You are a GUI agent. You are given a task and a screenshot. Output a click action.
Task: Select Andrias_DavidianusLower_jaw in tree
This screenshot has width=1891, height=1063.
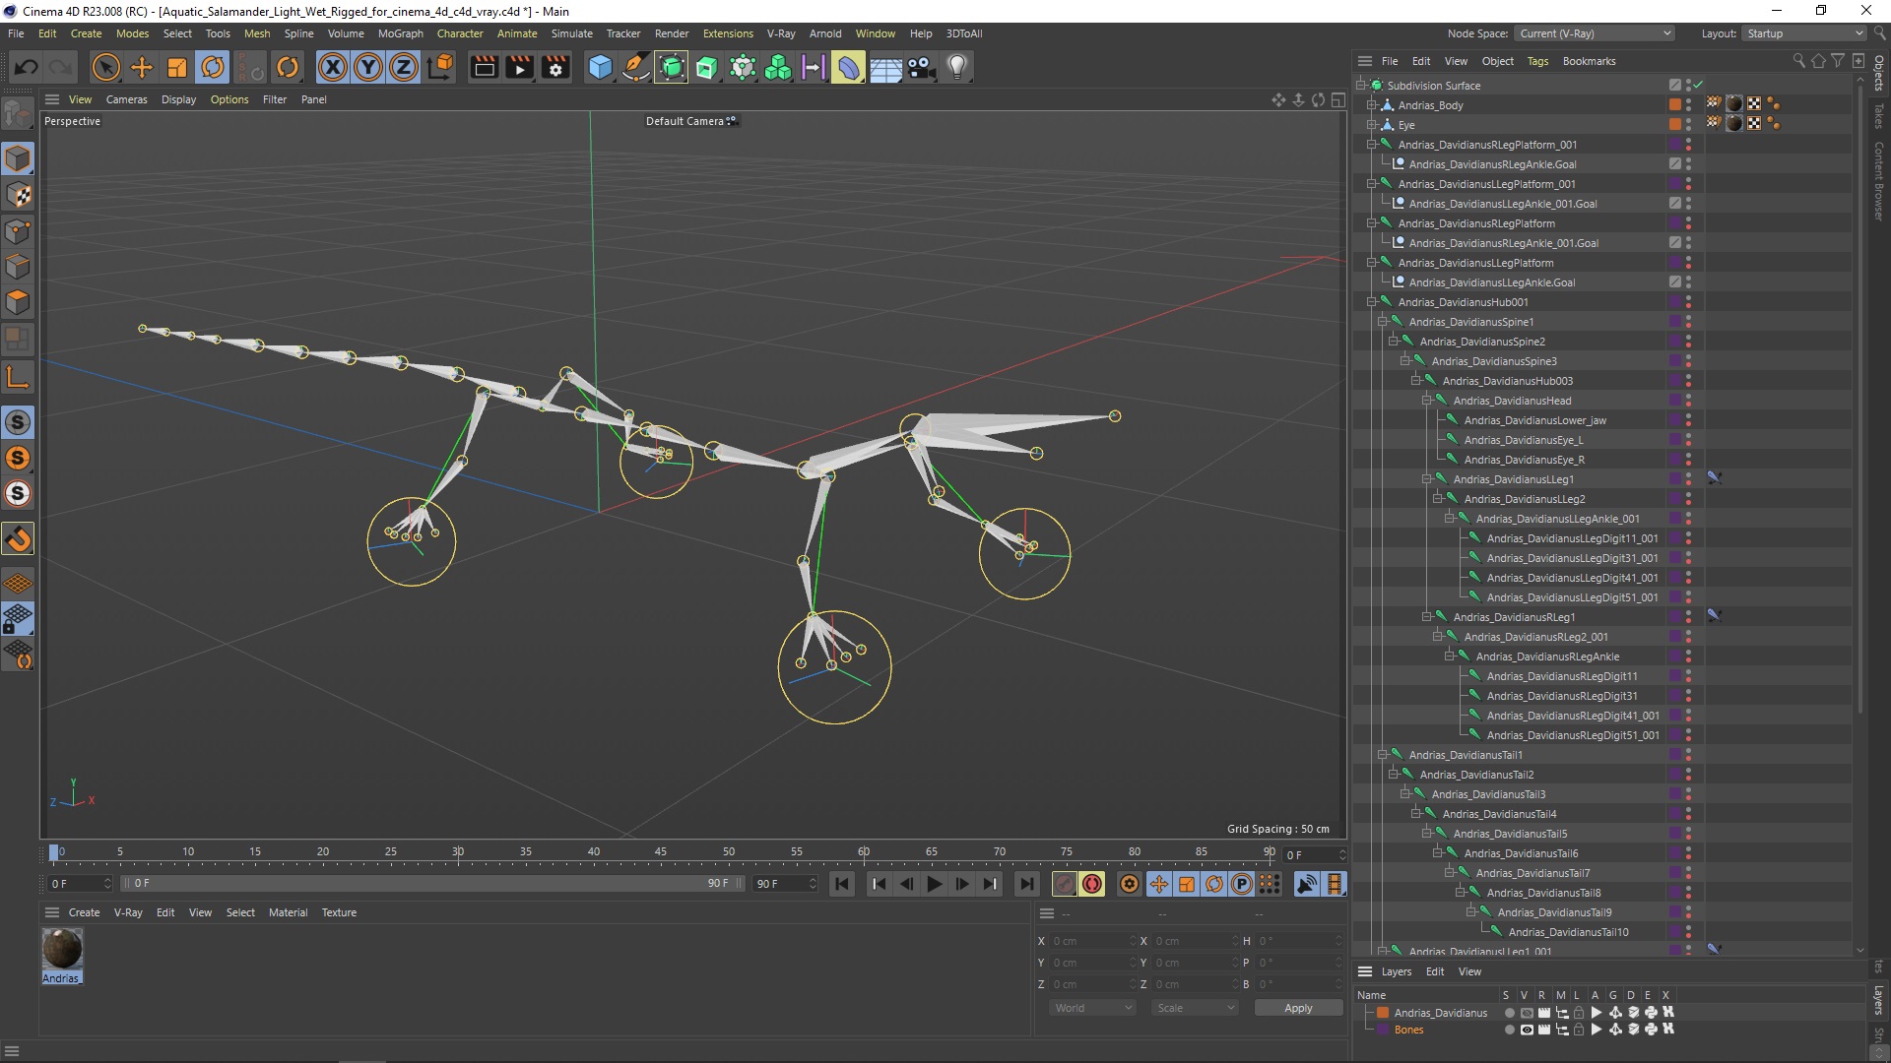[1534, 420]
